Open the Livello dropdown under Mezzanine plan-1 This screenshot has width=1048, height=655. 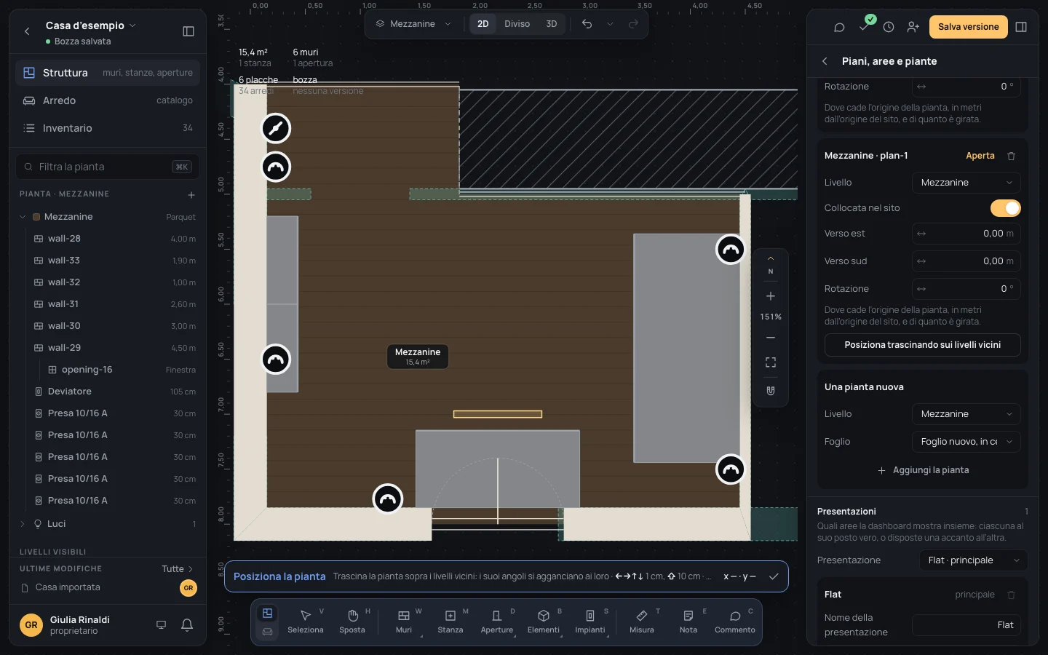click(x=966, y=183)
